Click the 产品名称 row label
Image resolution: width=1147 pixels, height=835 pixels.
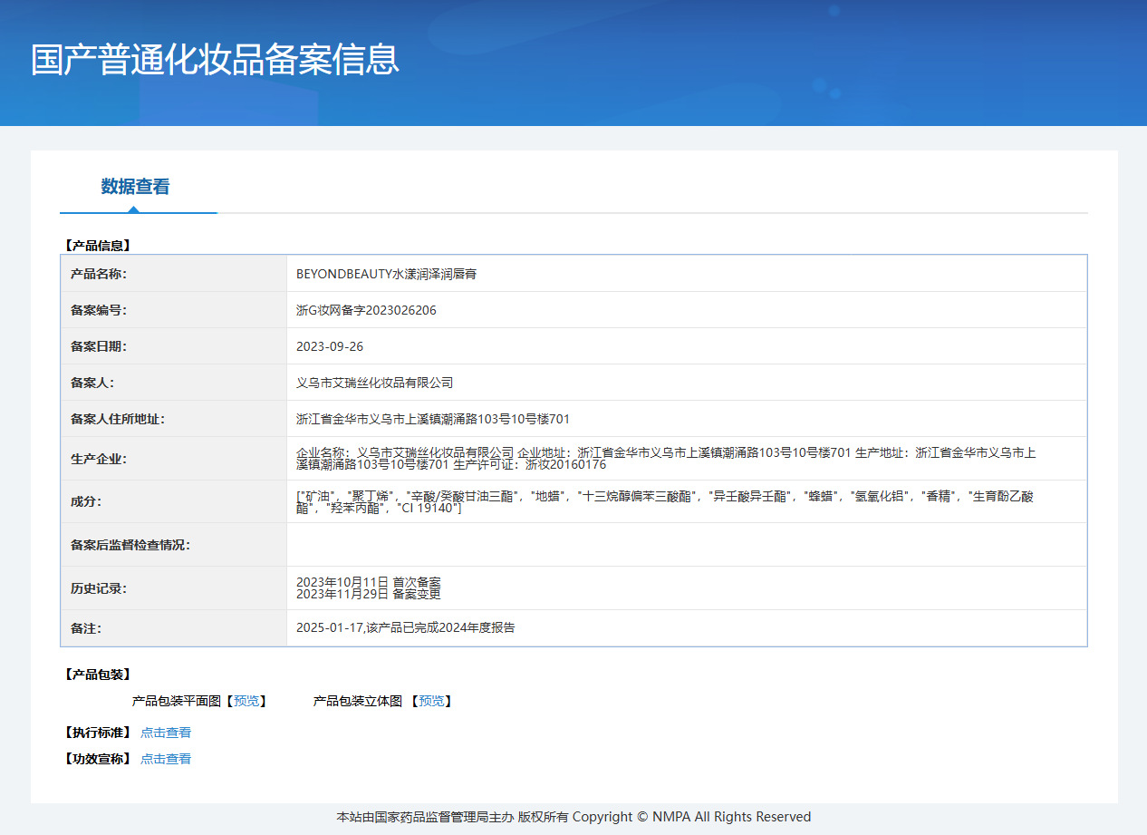coord(99,274)
